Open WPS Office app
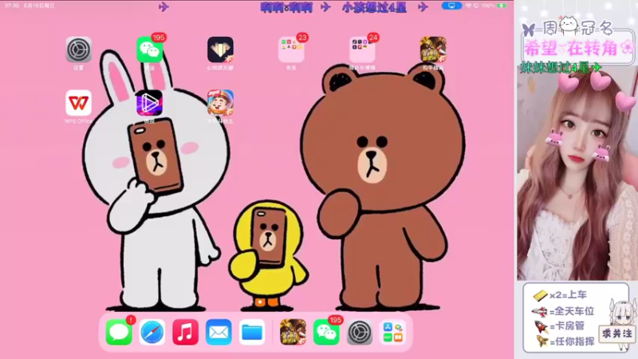Screen dimensions: 638x359 click(x=78, y=103)
